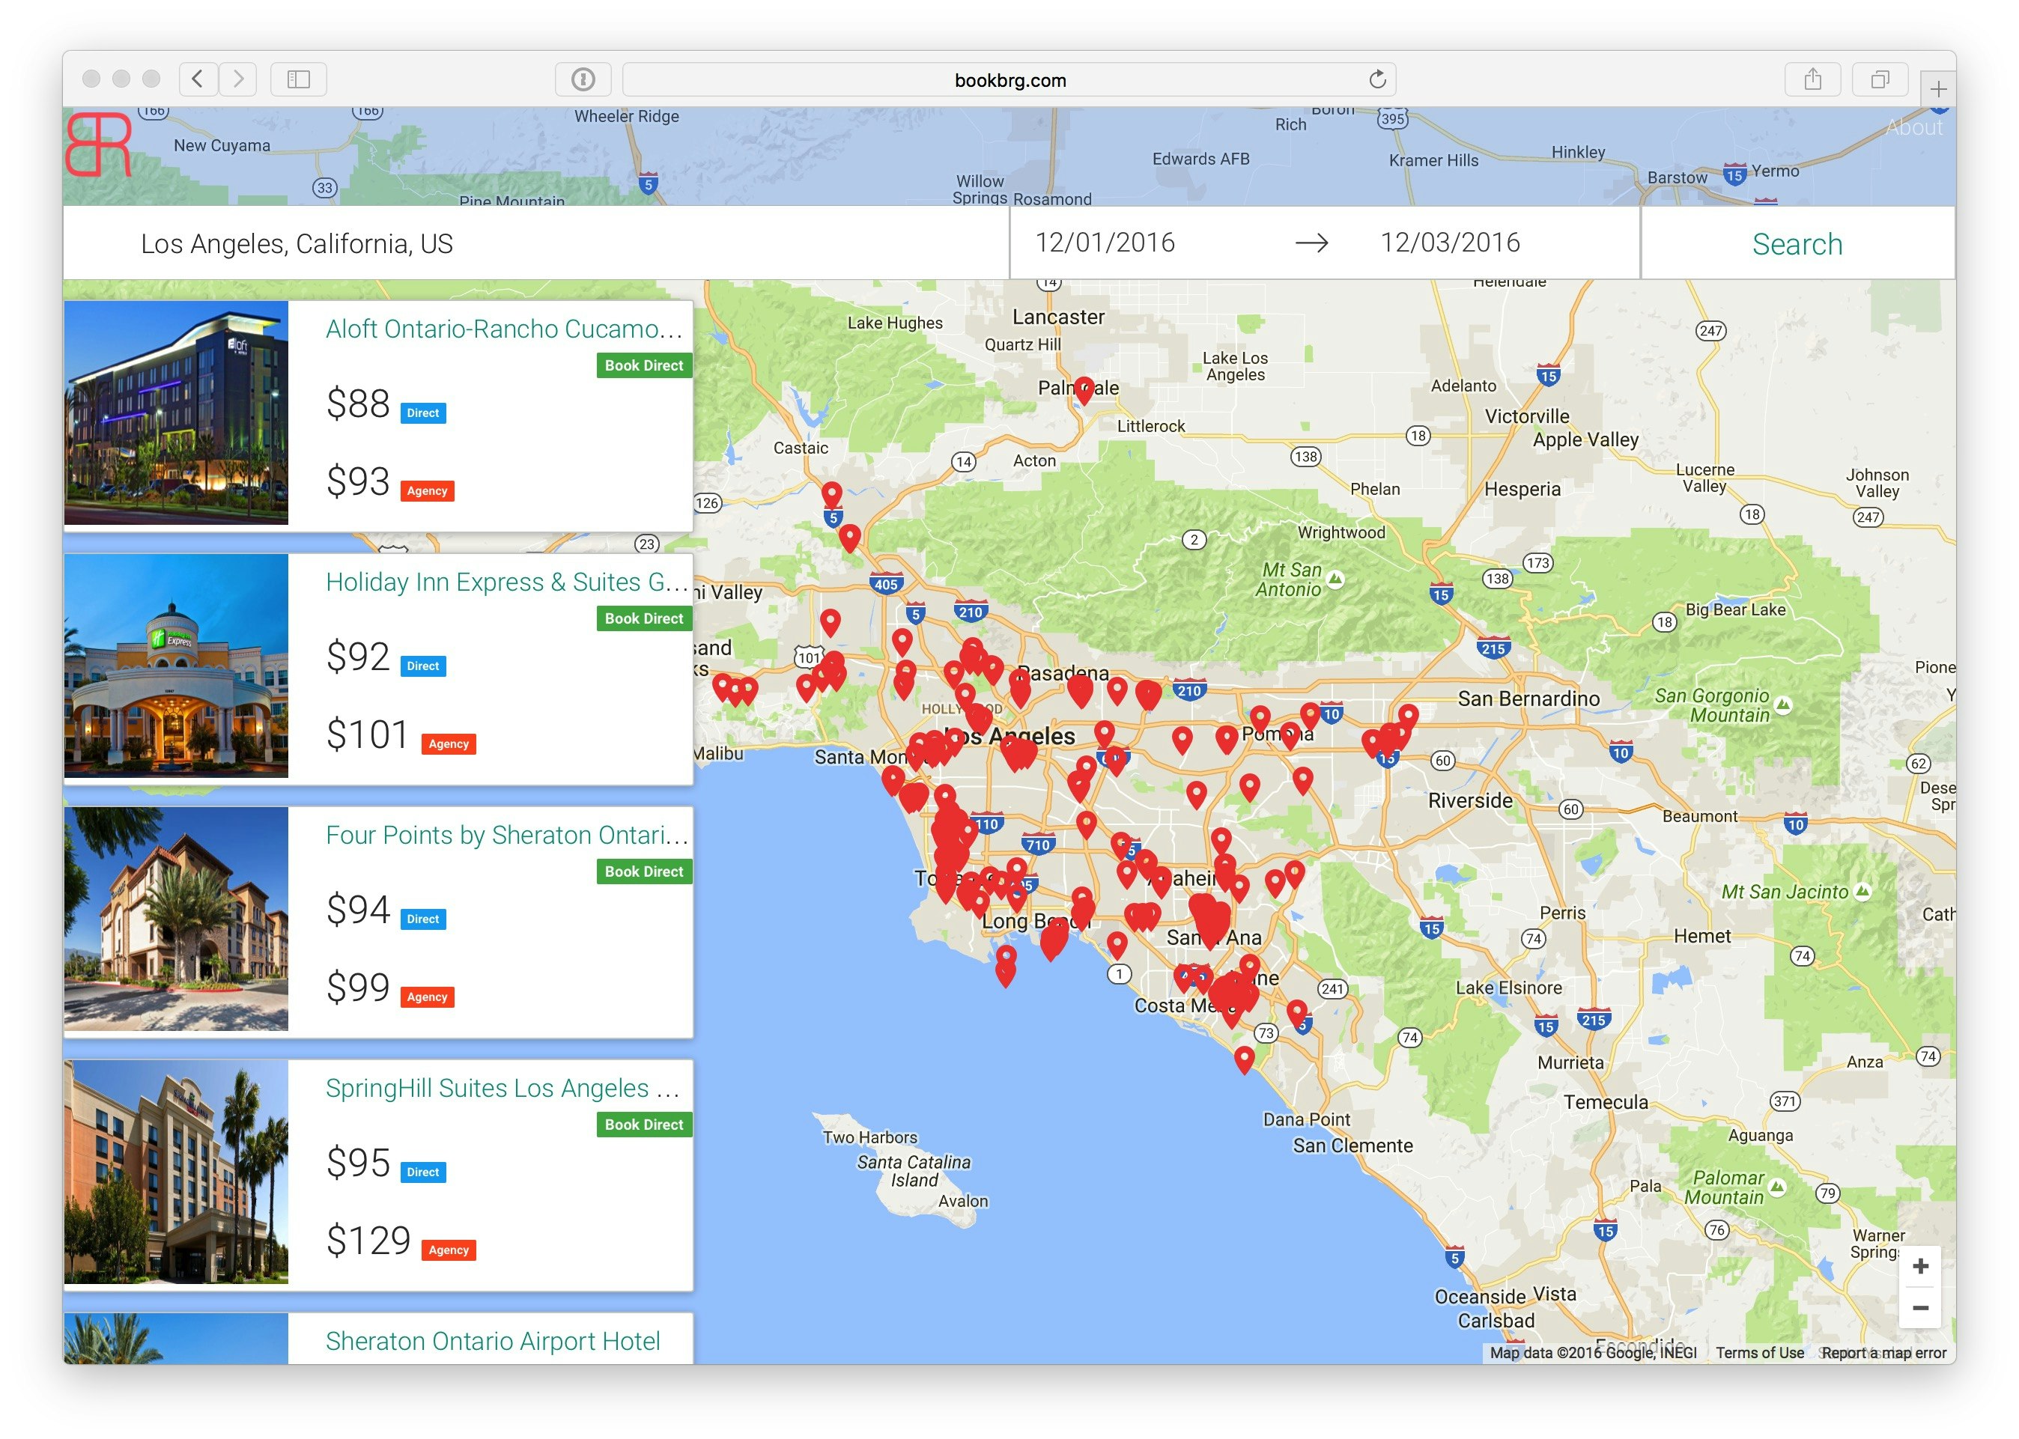
Task: Click the SpringHill Suites hotel photo thumbnail
Action: click(x=177, y=1172)
